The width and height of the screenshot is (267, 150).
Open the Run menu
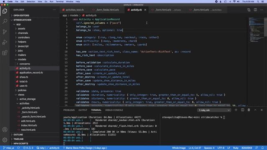point(51,2)
